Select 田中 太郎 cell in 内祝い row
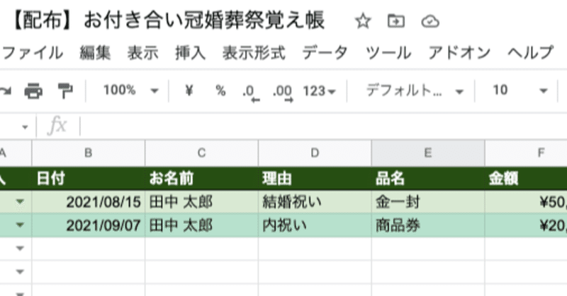Viewport: 567px width, 296px height. coord(202,225)
